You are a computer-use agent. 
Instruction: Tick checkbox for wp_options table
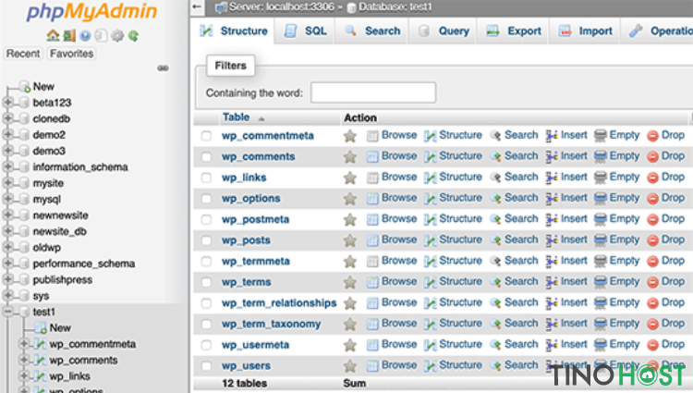[x=206, y=199]
